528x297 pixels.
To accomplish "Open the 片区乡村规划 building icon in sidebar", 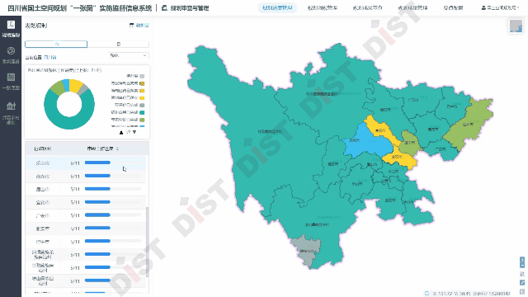I will [x=11, y=106].
